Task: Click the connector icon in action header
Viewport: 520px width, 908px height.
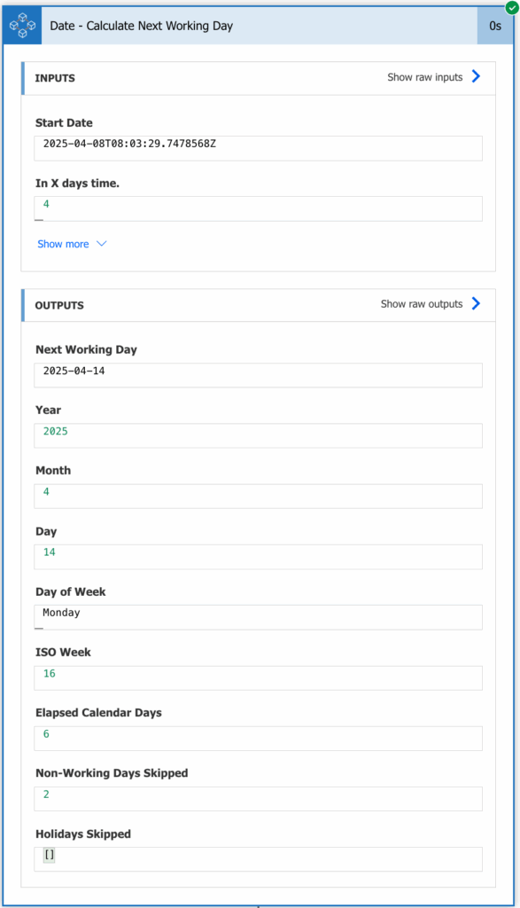Action: click(22, 26)
